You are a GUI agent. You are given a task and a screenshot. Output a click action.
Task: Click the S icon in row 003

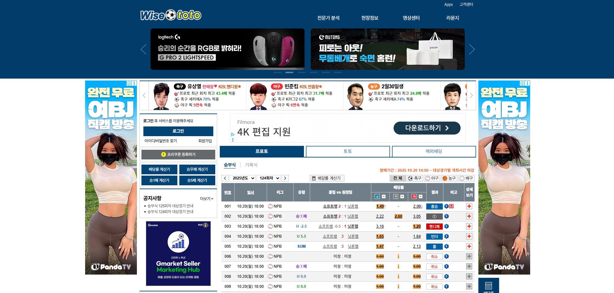pyautogui.click(x=446, y=226)
